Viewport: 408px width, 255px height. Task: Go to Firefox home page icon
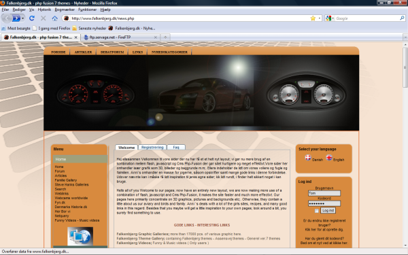point(54,18)
